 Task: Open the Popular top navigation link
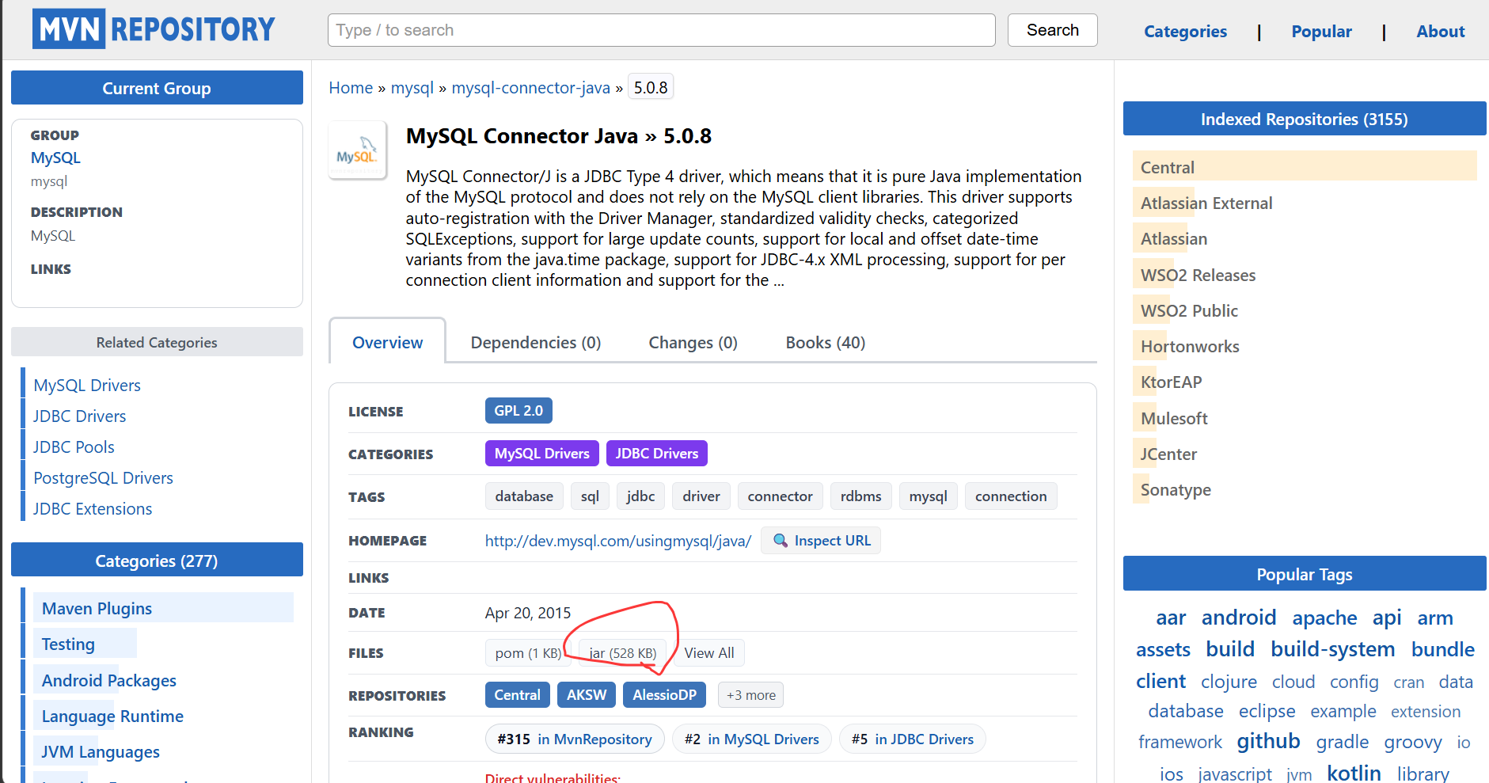[x=1321, y=32]
